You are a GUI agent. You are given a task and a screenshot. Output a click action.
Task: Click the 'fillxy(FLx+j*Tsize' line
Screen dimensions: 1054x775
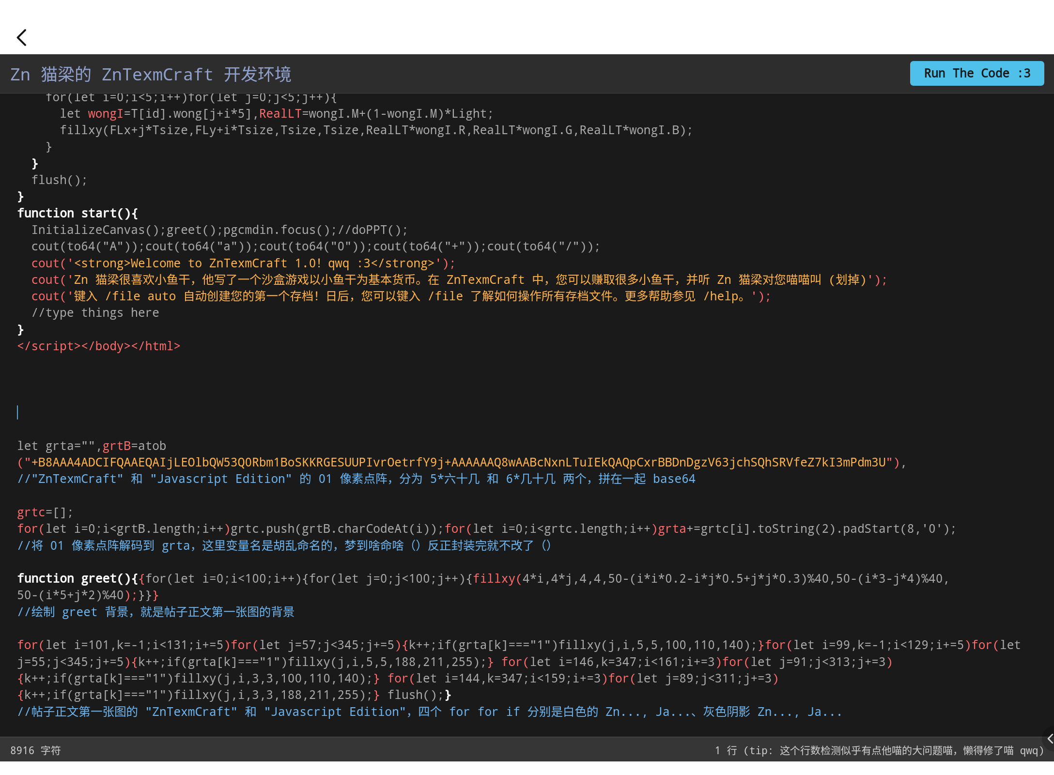(x=376, y=130)
